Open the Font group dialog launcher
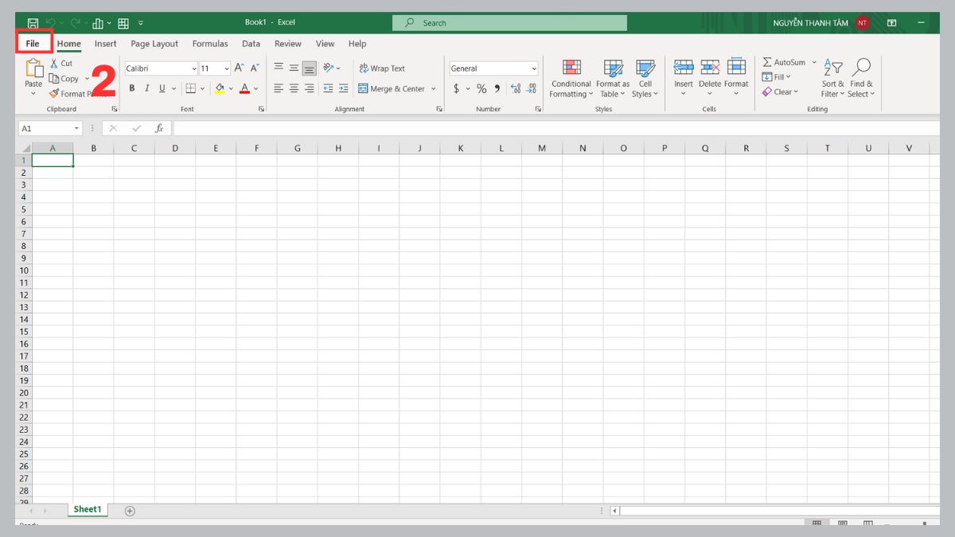The image size is (955, 537). coord(261,109)
